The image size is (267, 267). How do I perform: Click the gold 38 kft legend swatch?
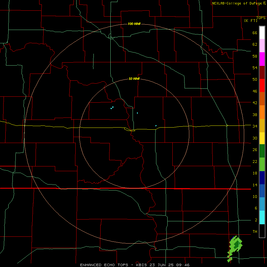[262, 125]
